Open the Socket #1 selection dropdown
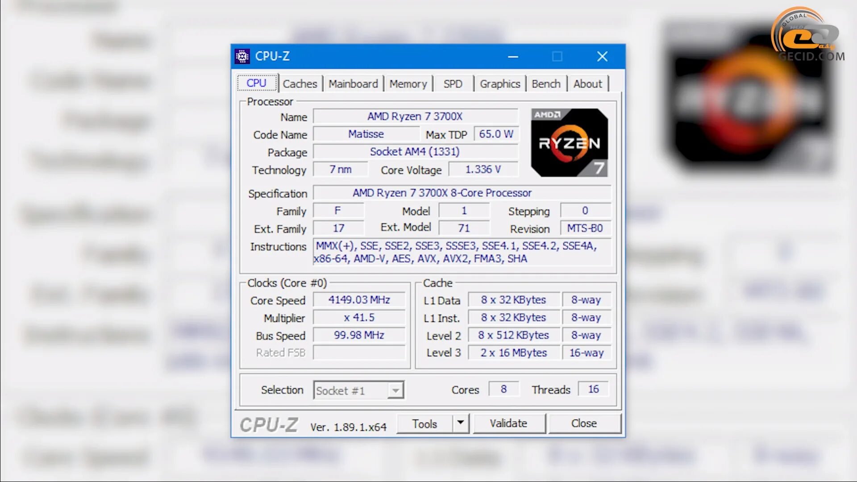This screenshot has width=857, height=482. point(395,391)
